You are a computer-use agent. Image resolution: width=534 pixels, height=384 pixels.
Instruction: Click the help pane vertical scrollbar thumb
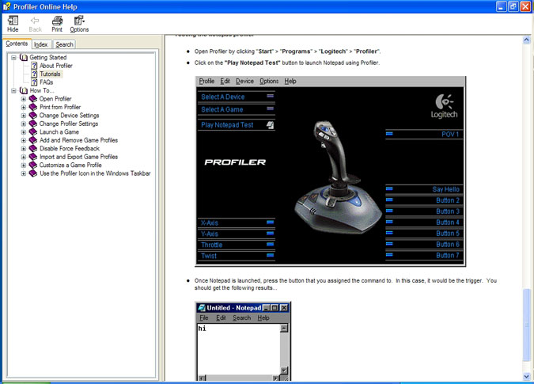[x=527, y=325]
